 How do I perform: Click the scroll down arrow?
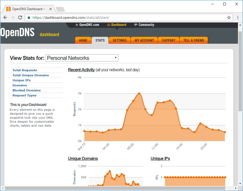coord(240,184)
